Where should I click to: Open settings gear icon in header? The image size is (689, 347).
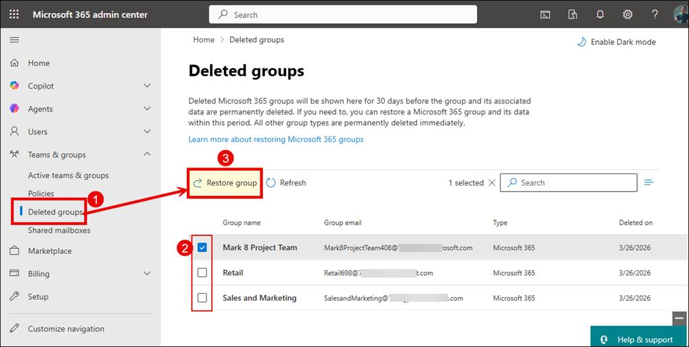tap(628, 15)
